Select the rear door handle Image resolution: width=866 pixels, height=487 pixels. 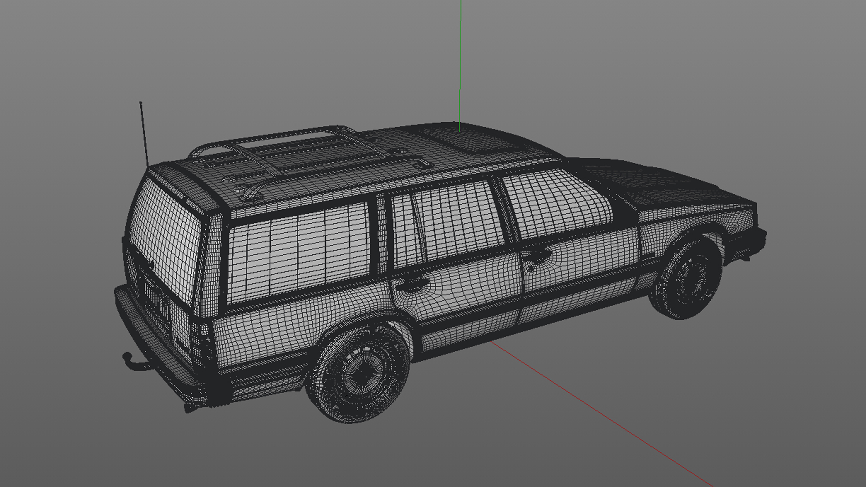pyautogui.click(x=411, y=284)
